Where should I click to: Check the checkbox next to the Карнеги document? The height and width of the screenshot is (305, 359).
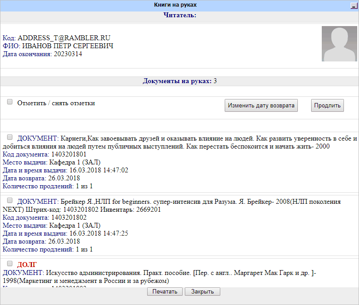9,137
